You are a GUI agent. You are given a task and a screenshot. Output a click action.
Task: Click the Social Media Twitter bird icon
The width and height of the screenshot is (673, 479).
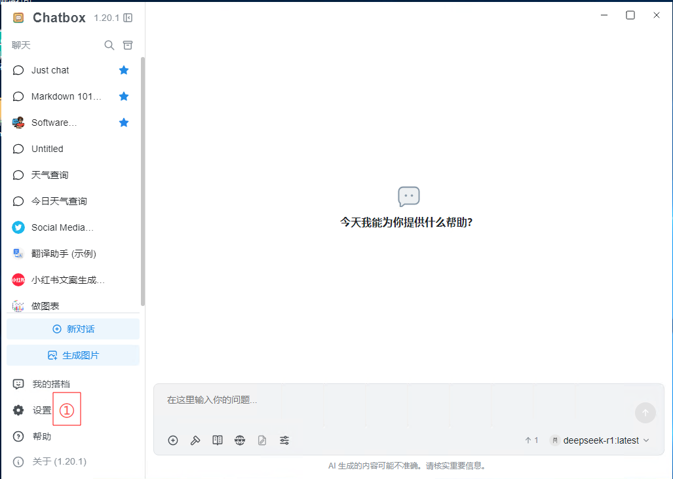[18, 227]
